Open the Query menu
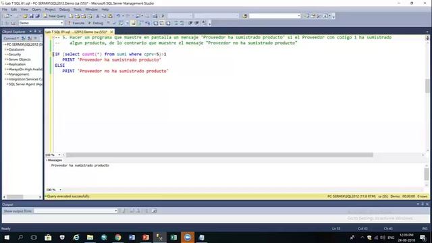The width and height of the screenshot is (432, 243). click(36, 9)
